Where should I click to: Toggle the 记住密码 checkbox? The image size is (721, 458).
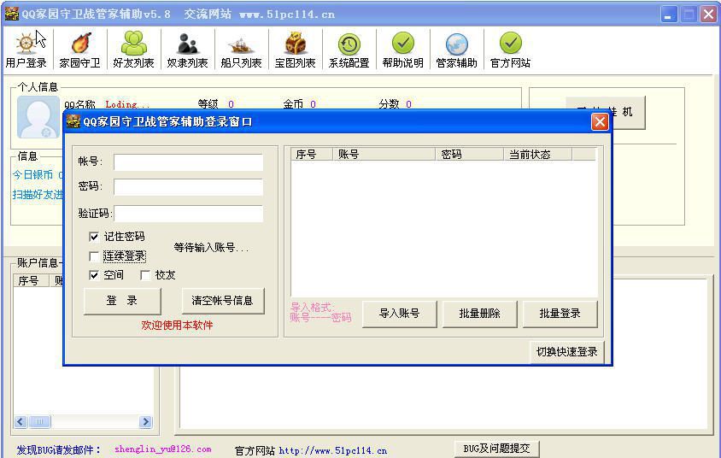click(x=94, y=237)
